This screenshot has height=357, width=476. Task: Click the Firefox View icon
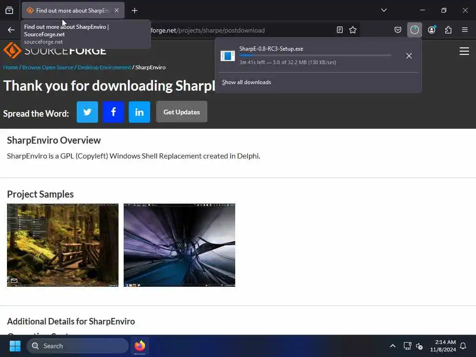(9, 10)
